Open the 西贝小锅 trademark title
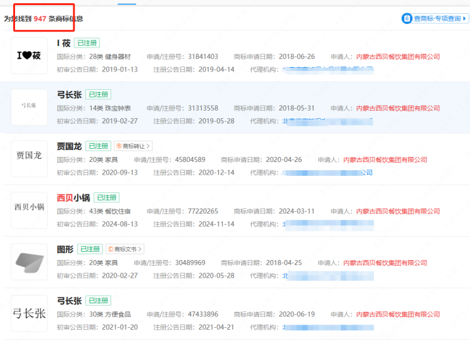This screenshot has height=341, width=470. [x=73, y=198]
